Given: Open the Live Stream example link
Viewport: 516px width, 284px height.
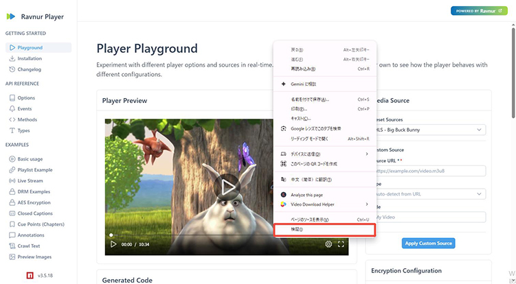Looking at the screenshot, I should pos(30,181).
